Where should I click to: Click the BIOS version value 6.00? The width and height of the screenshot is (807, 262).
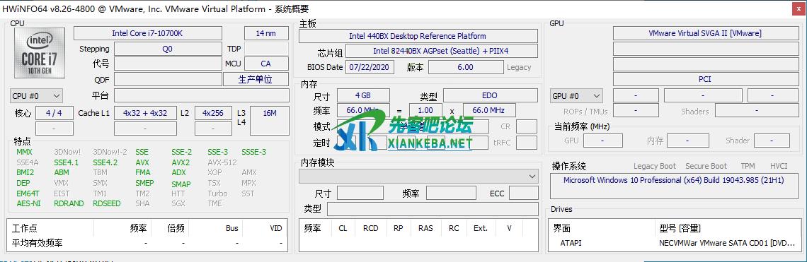(x=465, y=67)
